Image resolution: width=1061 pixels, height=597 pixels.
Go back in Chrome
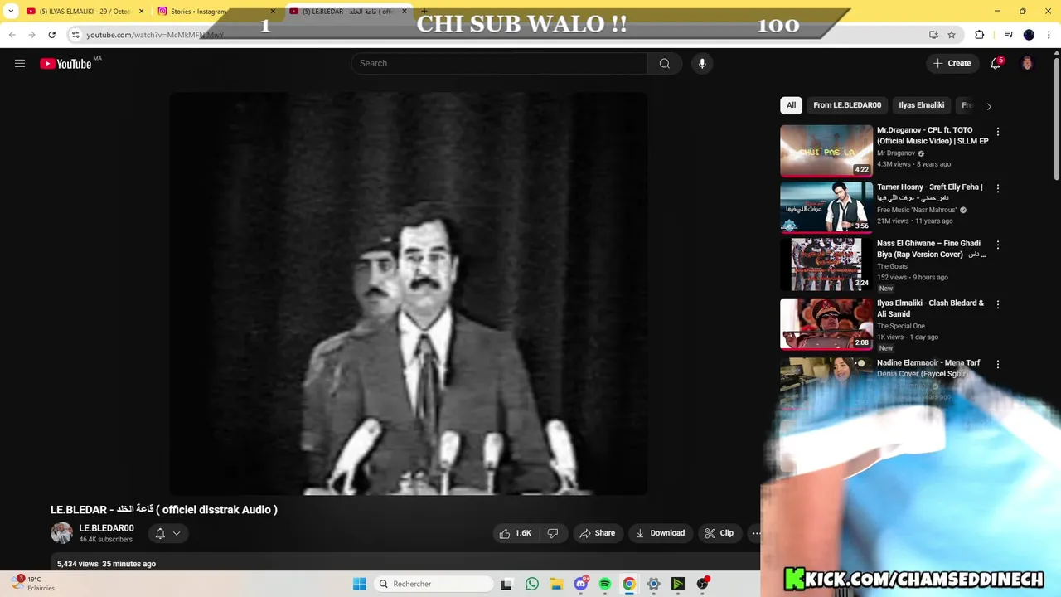pos(12,34)
